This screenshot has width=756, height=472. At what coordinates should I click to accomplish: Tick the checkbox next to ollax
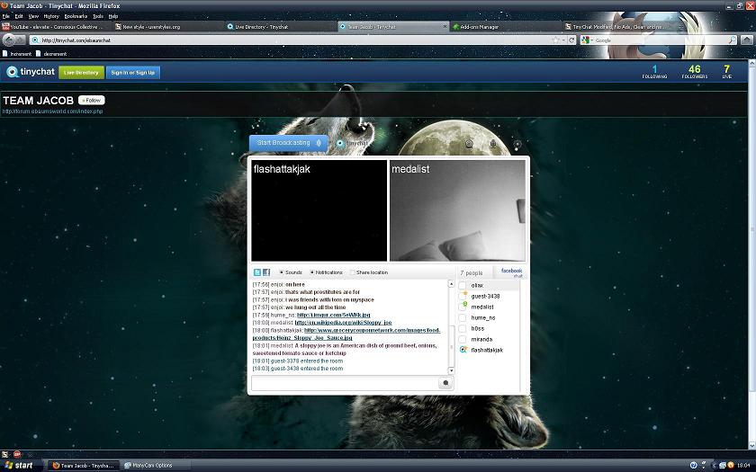462,285
